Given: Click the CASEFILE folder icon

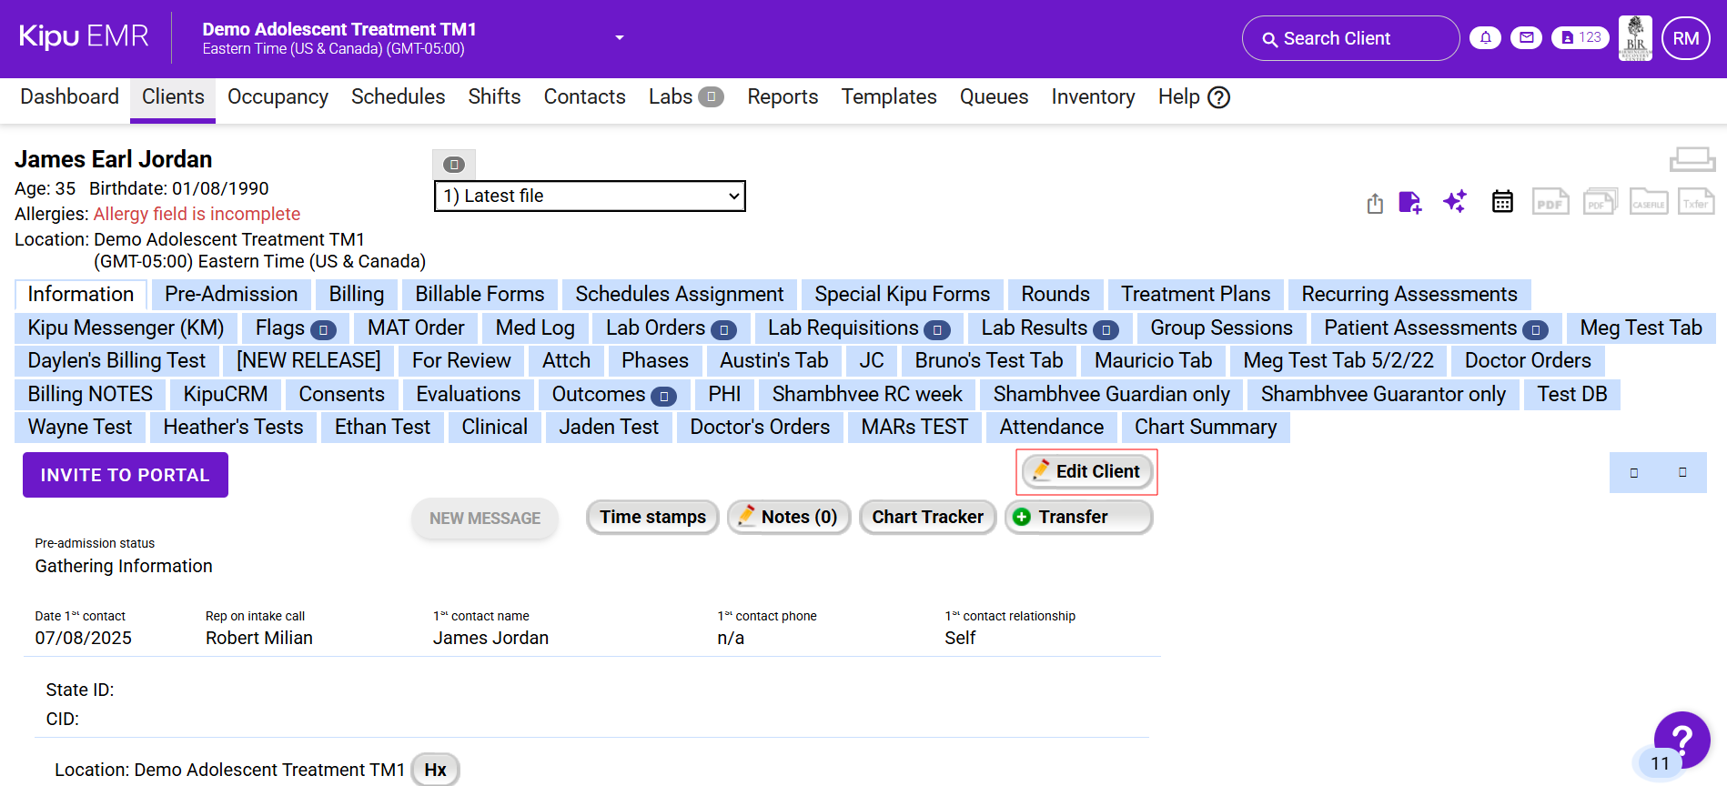Looking at the screenshot, I should pyautogui.click(x=1648, y=202).
